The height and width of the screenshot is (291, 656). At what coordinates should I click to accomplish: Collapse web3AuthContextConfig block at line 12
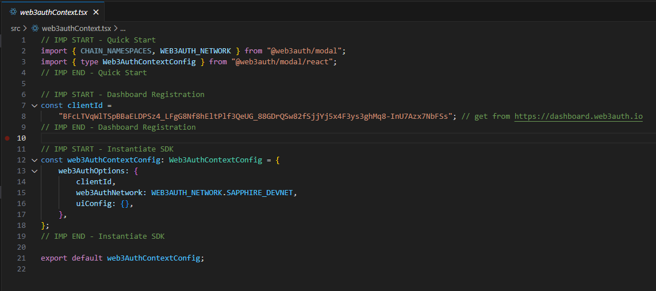point(34,160)
